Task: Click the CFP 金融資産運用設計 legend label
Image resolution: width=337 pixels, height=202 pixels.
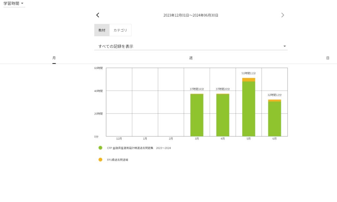Action: (139, 148)
